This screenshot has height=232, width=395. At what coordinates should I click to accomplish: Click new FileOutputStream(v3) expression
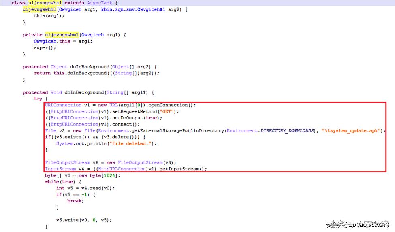[140, 162]
